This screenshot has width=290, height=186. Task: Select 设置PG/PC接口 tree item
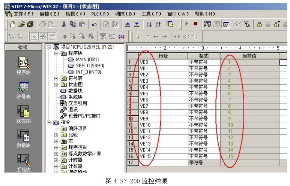(84, 116)
